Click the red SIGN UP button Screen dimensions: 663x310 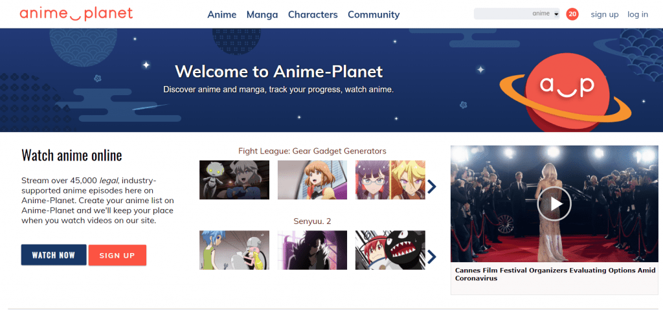pos(117,255)
